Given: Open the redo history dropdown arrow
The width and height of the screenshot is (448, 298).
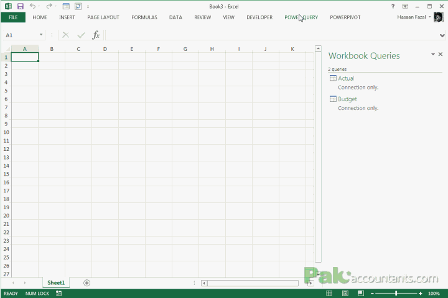Looking at the screenshot, I should coord(56,6).
